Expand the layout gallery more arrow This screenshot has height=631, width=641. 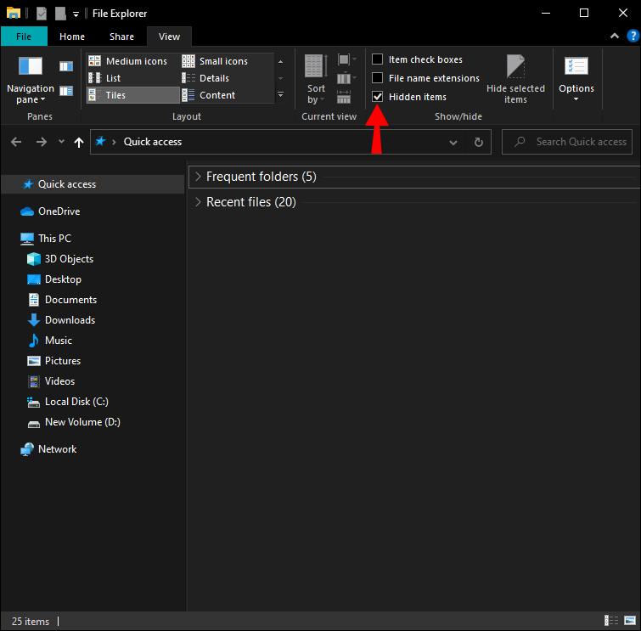click(x=280, y=95)
